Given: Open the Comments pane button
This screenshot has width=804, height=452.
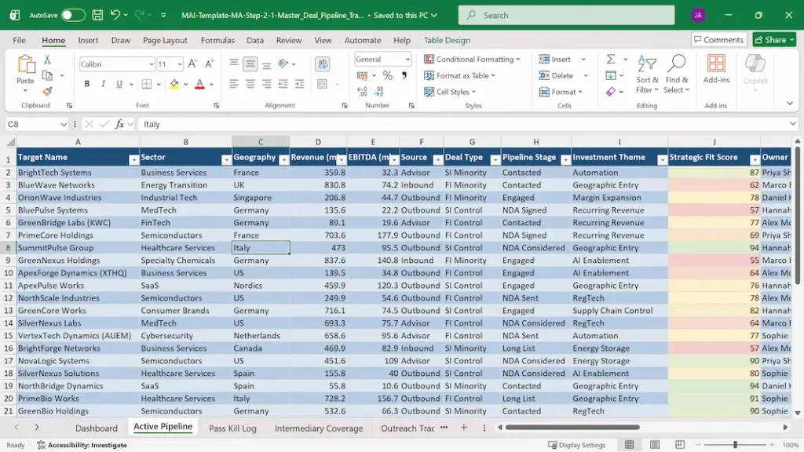Looking at the screenshot, I should [718, 40].
